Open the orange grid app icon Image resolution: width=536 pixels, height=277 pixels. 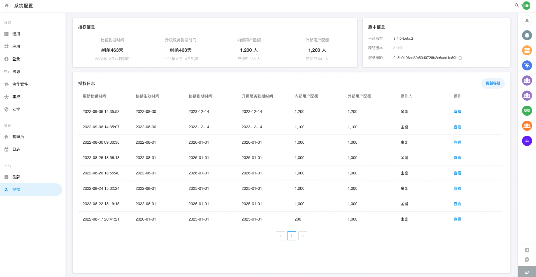(x=527, y=50)
